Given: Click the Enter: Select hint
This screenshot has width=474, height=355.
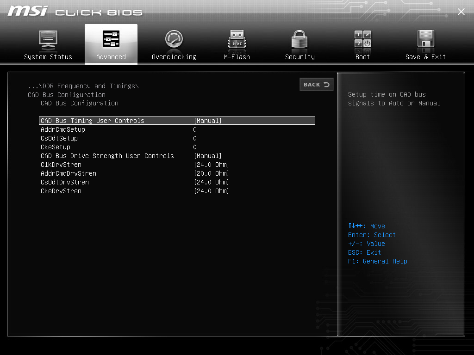Looking at the screenshot, I should [372, 235].
